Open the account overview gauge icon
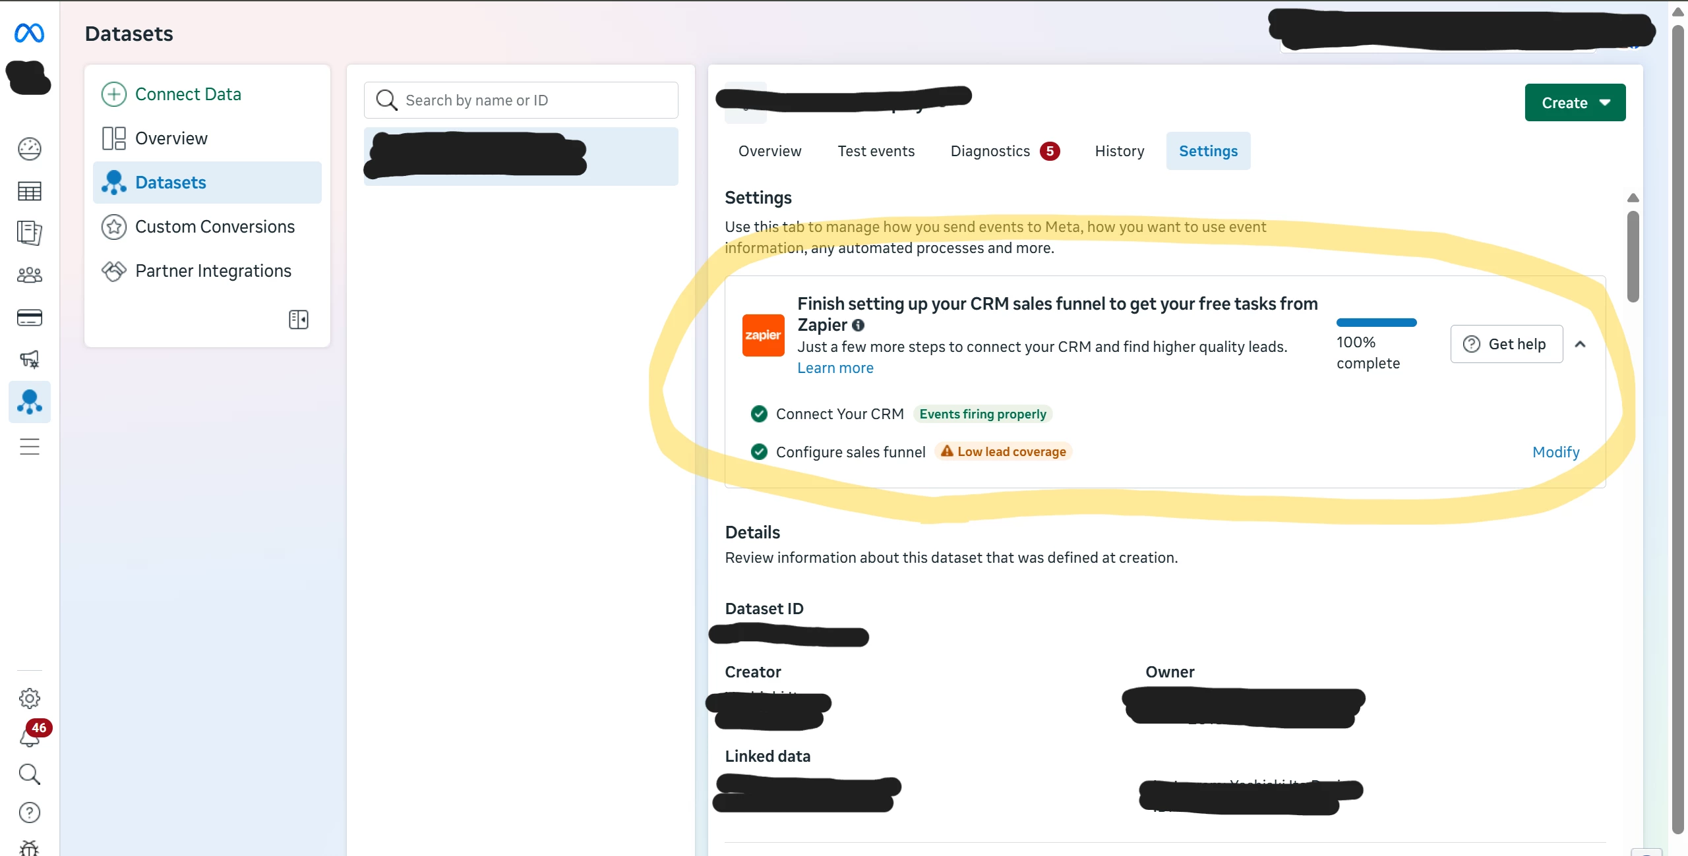Screen dimensions: 1688x856 click(29, 149)
